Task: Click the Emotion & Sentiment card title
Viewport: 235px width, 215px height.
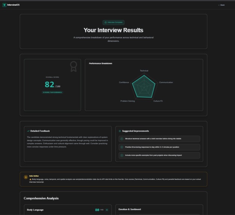Action: pyautogui.click(x=130, y=209)
